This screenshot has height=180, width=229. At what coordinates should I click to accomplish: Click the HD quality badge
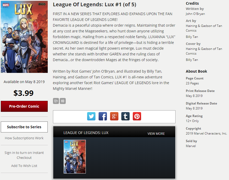63,101
